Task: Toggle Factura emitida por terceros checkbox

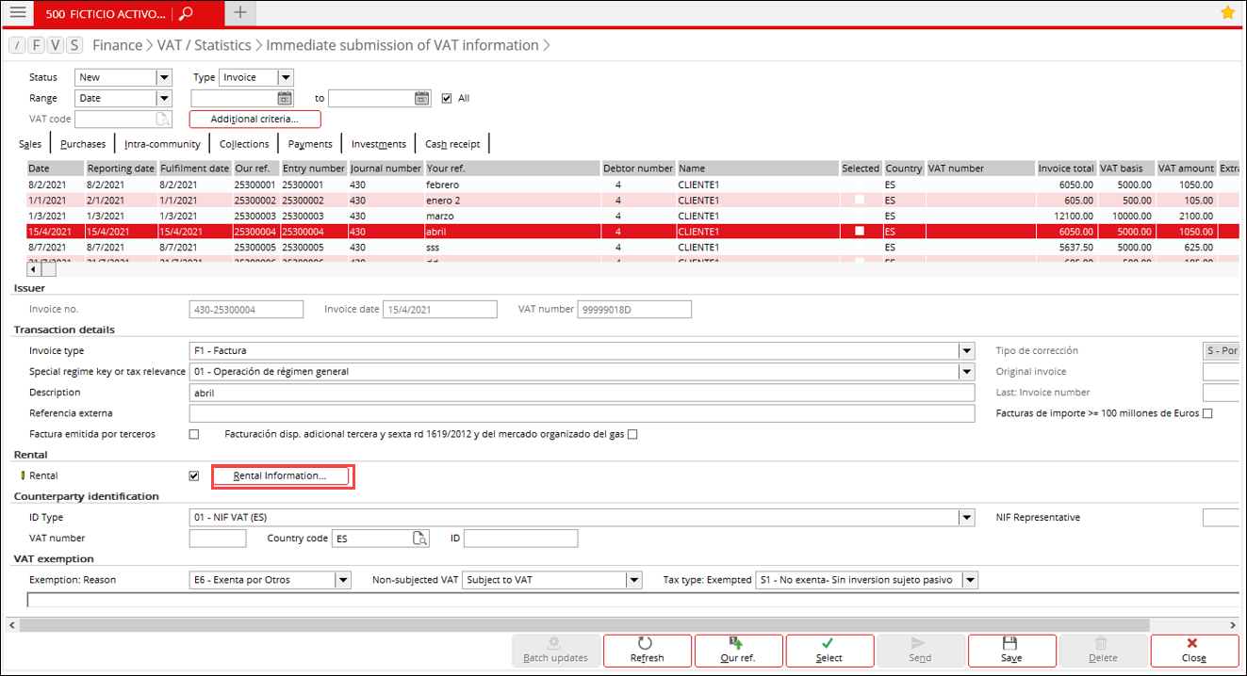Action: point(194,434)
